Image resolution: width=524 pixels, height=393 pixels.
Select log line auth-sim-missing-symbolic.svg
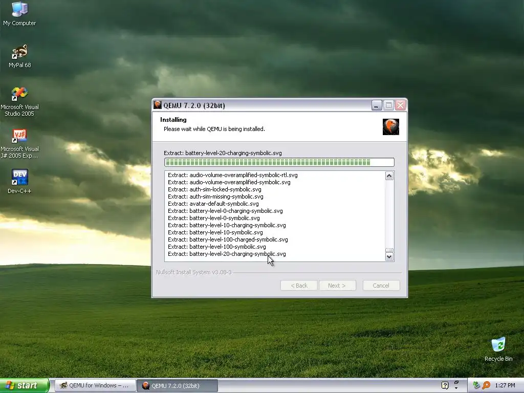[215, 196]
